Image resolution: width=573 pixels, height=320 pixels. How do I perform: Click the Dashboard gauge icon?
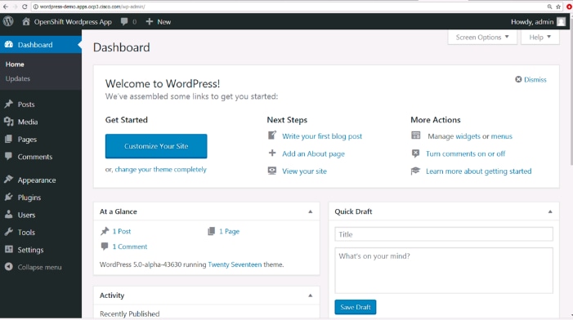[x=9, y=45]
